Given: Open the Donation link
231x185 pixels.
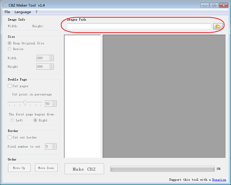Looking at the screenshot, I should pos(219,180).
